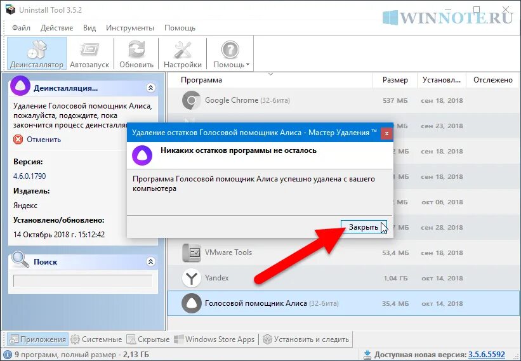Click the Alice icon in Деинсталляция header

(x=20, y=86)
